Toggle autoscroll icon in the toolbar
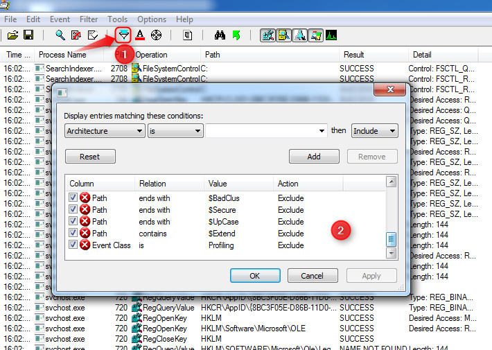The image size is (492, 350). coord(76,35)
